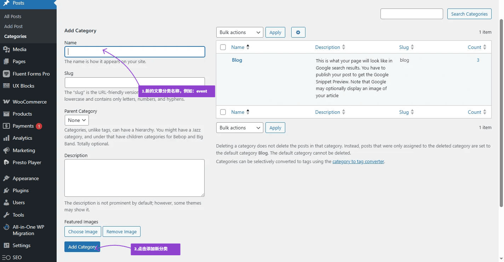Go to Add Post submenu item

click(13, 26)
